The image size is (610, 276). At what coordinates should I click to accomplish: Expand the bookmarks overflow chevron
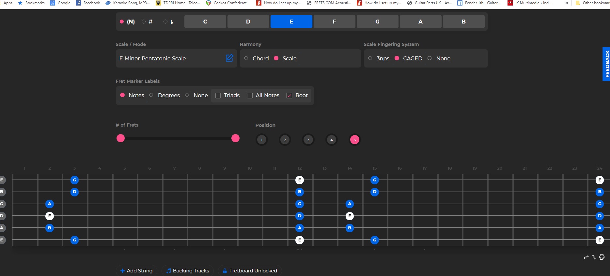[567, 3]
